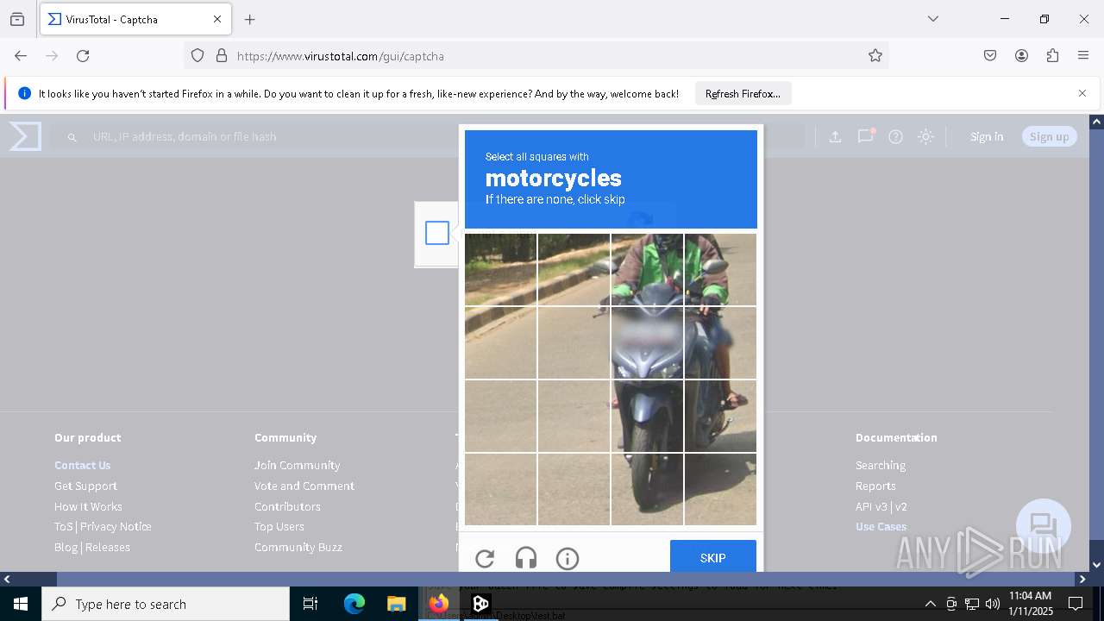Go back to previous page

(21, 56)
